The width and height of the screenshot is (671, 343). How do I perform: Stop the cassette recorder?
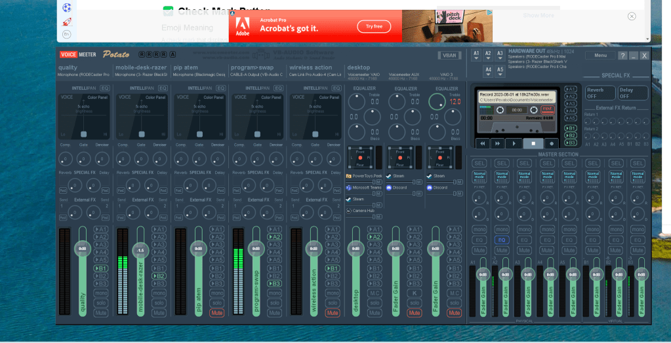click(533, 143)
